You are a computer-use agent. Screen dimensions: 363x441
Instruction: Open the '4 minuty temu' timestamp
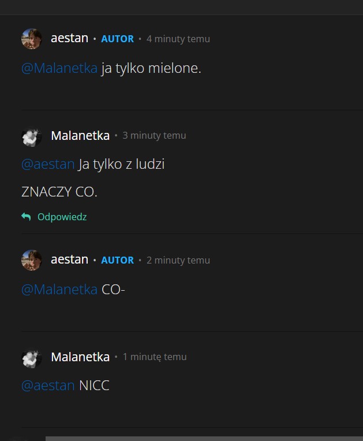click(178, 39)
